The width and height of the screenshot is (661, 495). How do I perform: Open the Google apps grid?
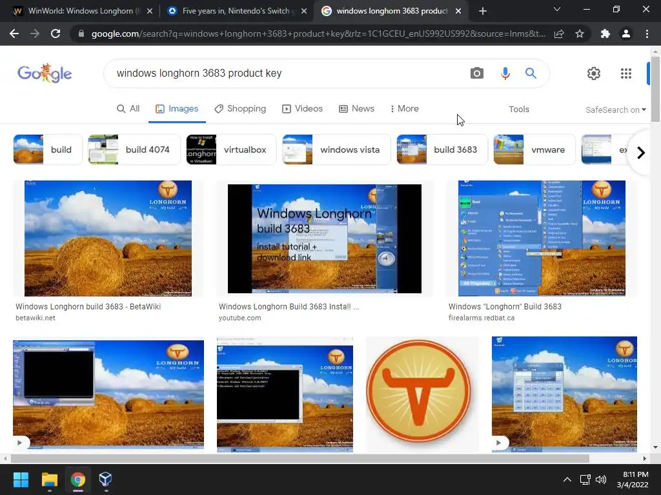point(626,73)
